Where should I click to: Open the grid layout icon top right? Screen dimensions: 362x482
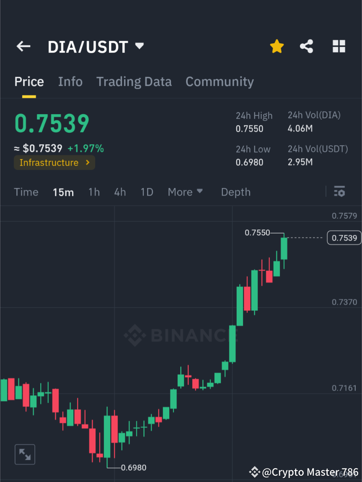pyautogui.click(x=339, y=46)
